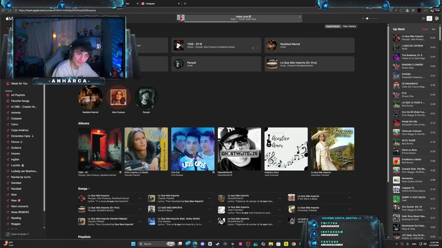This screenshot has height=248, width=442.
Task: Expand the Songs section chevron
Action: (x=89, y=189)
